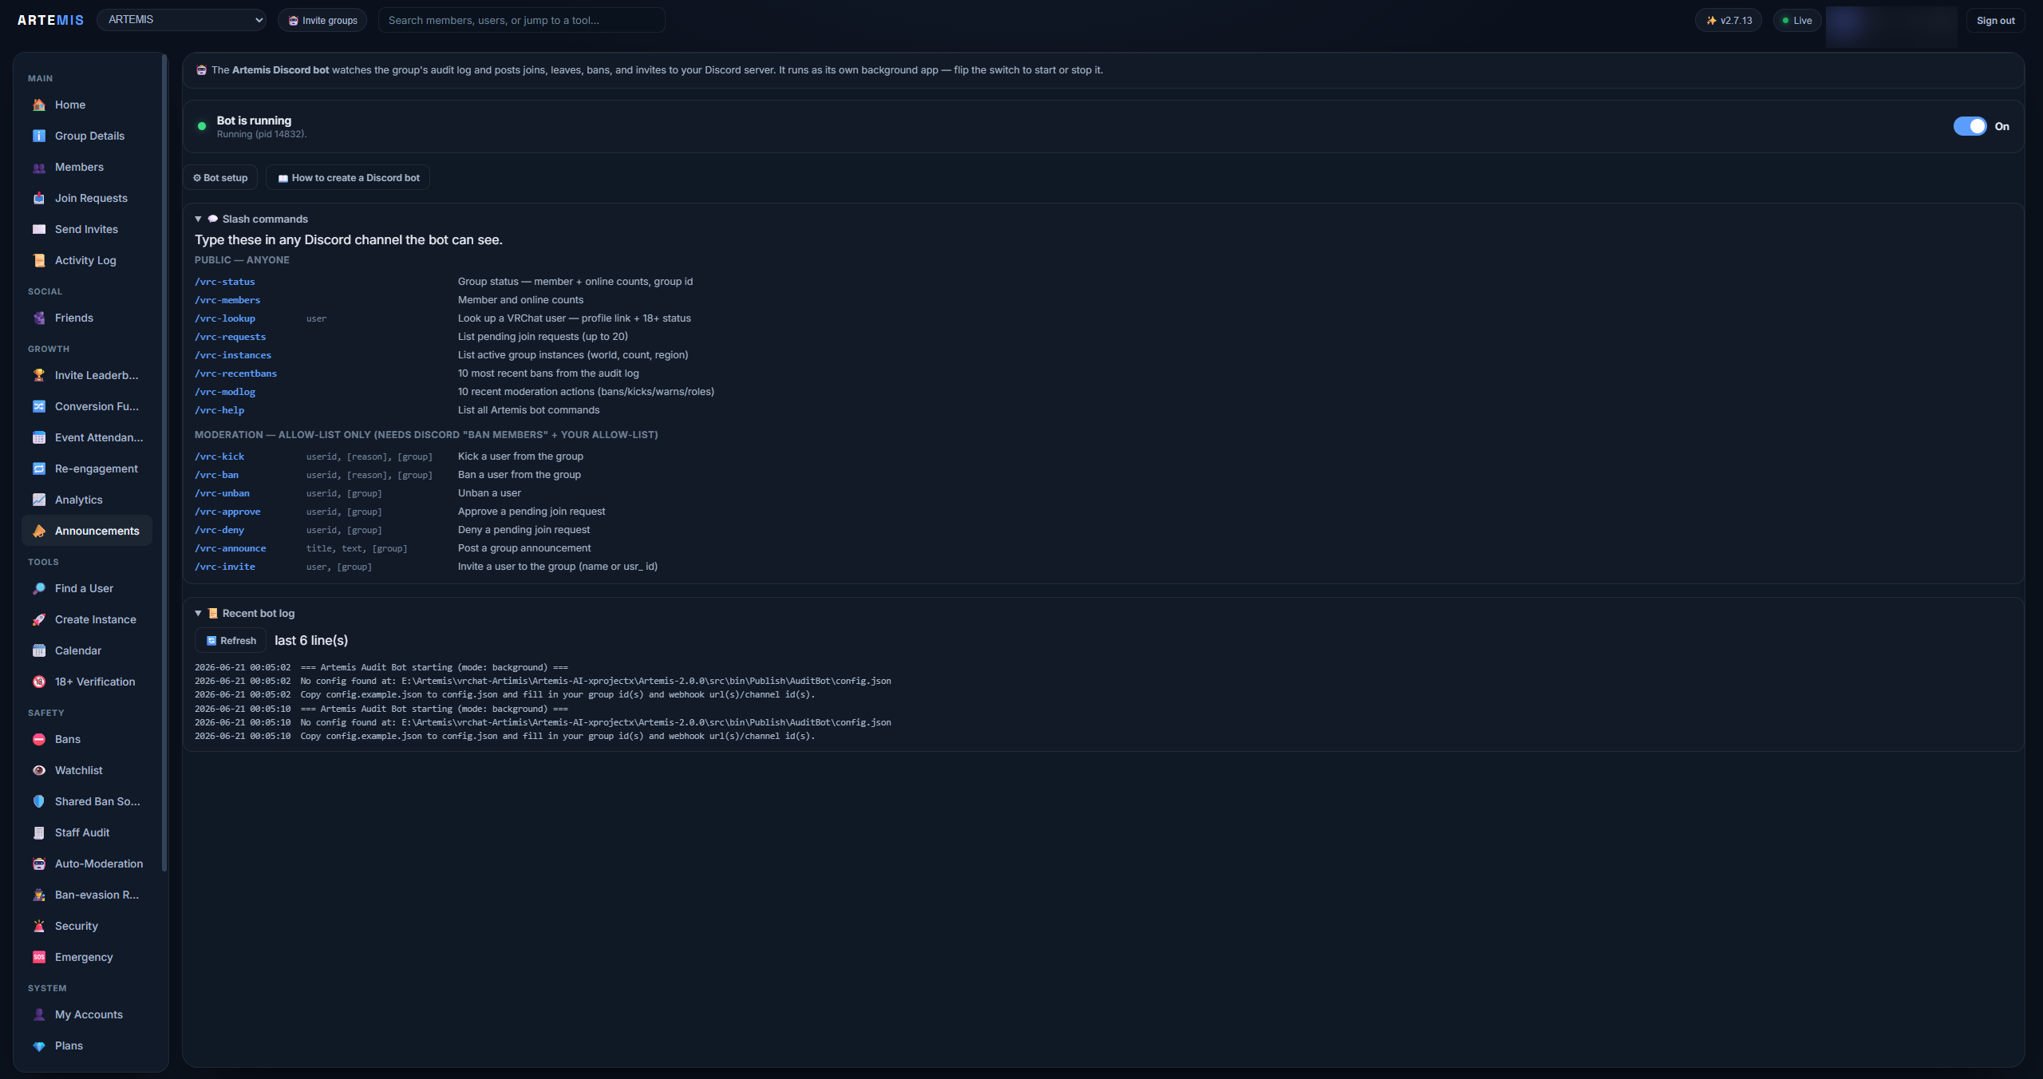Collapse the Slash commands section

[x=251, y=219]
